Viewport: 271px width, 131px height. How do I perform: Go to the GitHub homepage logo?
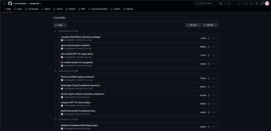pyautogui.click(x=10, y=3)
